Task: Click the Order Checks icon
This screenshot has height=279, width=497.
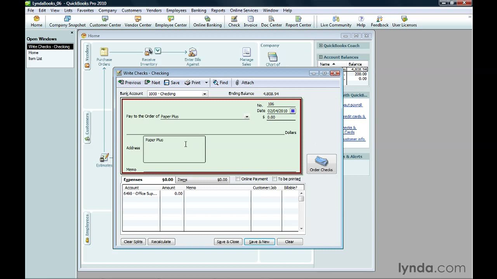Action: click(x=321, y=164)
